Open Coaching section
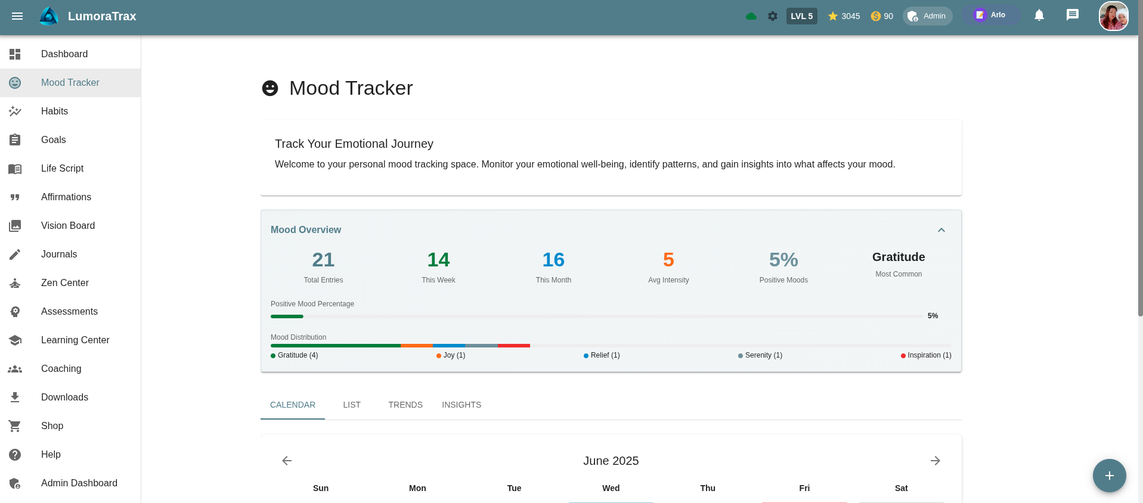This screenshot has width=1143, height=503. click(70, 369)
